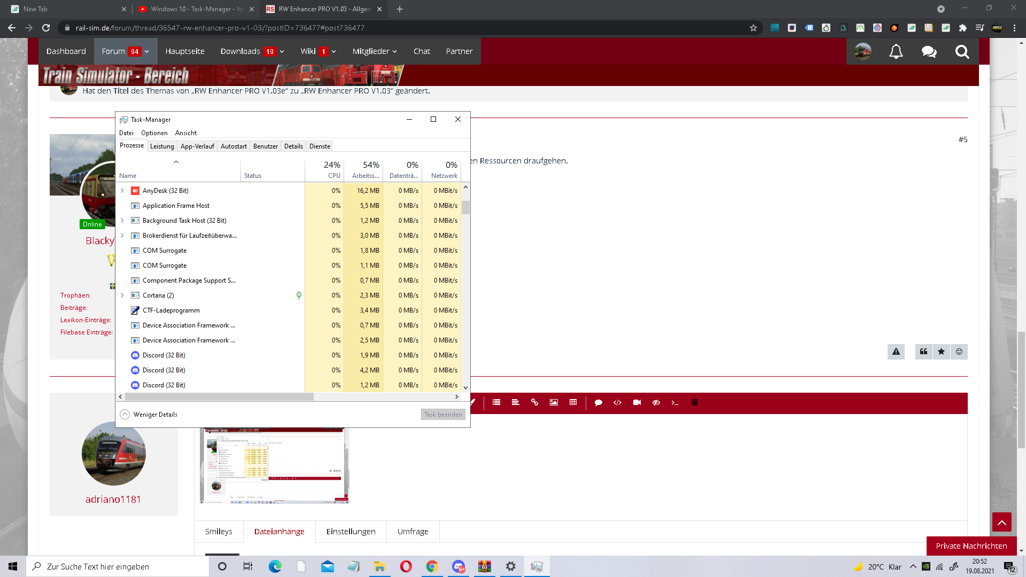Open the Downloads dropdown arrow
1026x577 pixels.
pos(282,52)
